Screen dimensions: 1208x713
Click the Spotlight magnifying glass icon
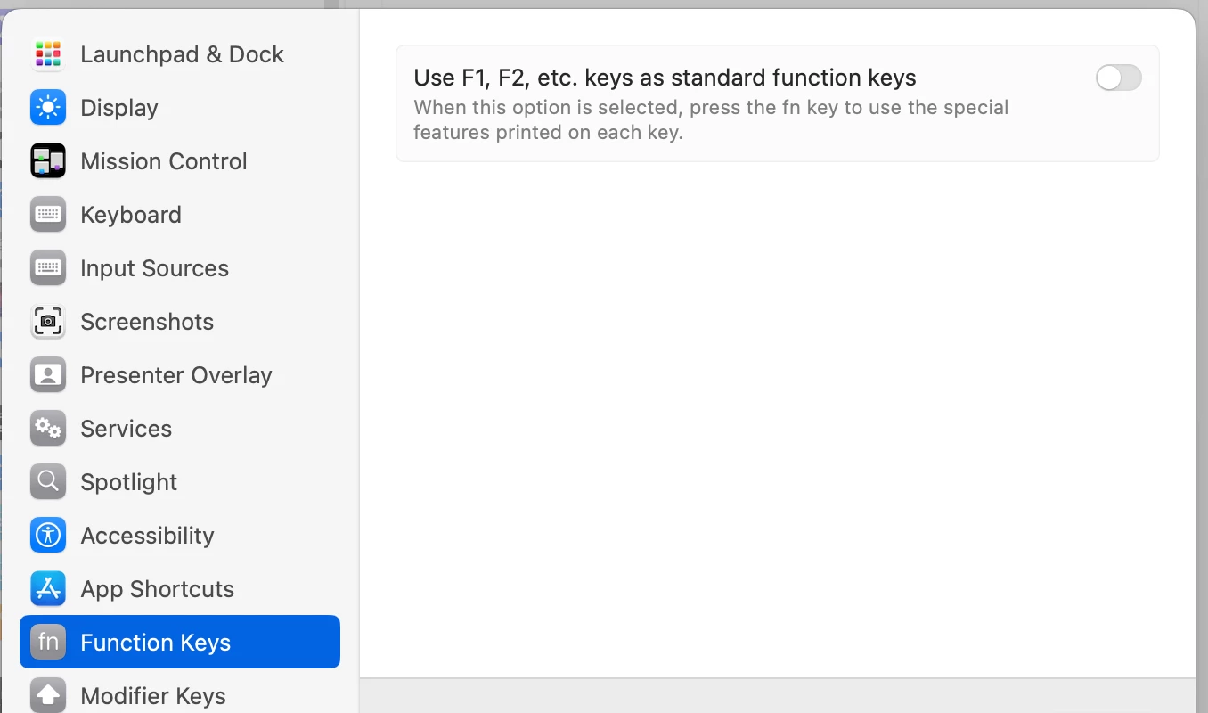(x=48, y=482)
